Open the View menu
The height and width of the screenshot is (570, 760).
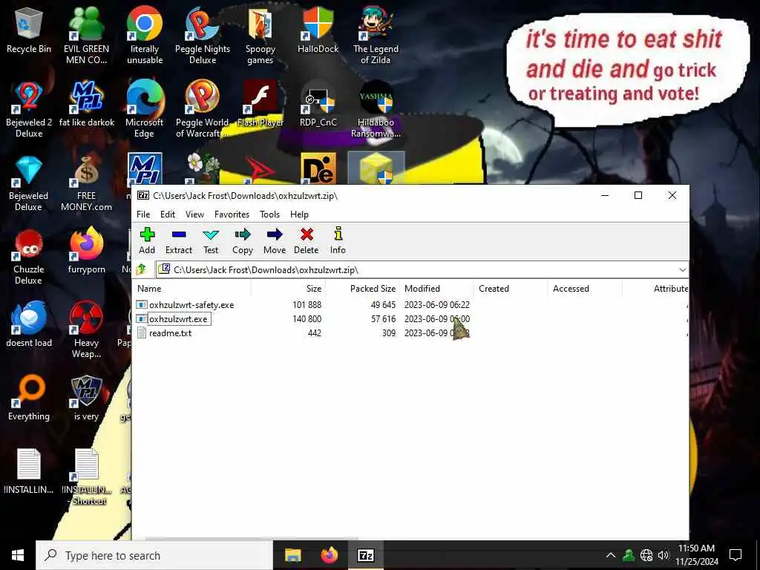pyautogui.click(x=195, y=214)
